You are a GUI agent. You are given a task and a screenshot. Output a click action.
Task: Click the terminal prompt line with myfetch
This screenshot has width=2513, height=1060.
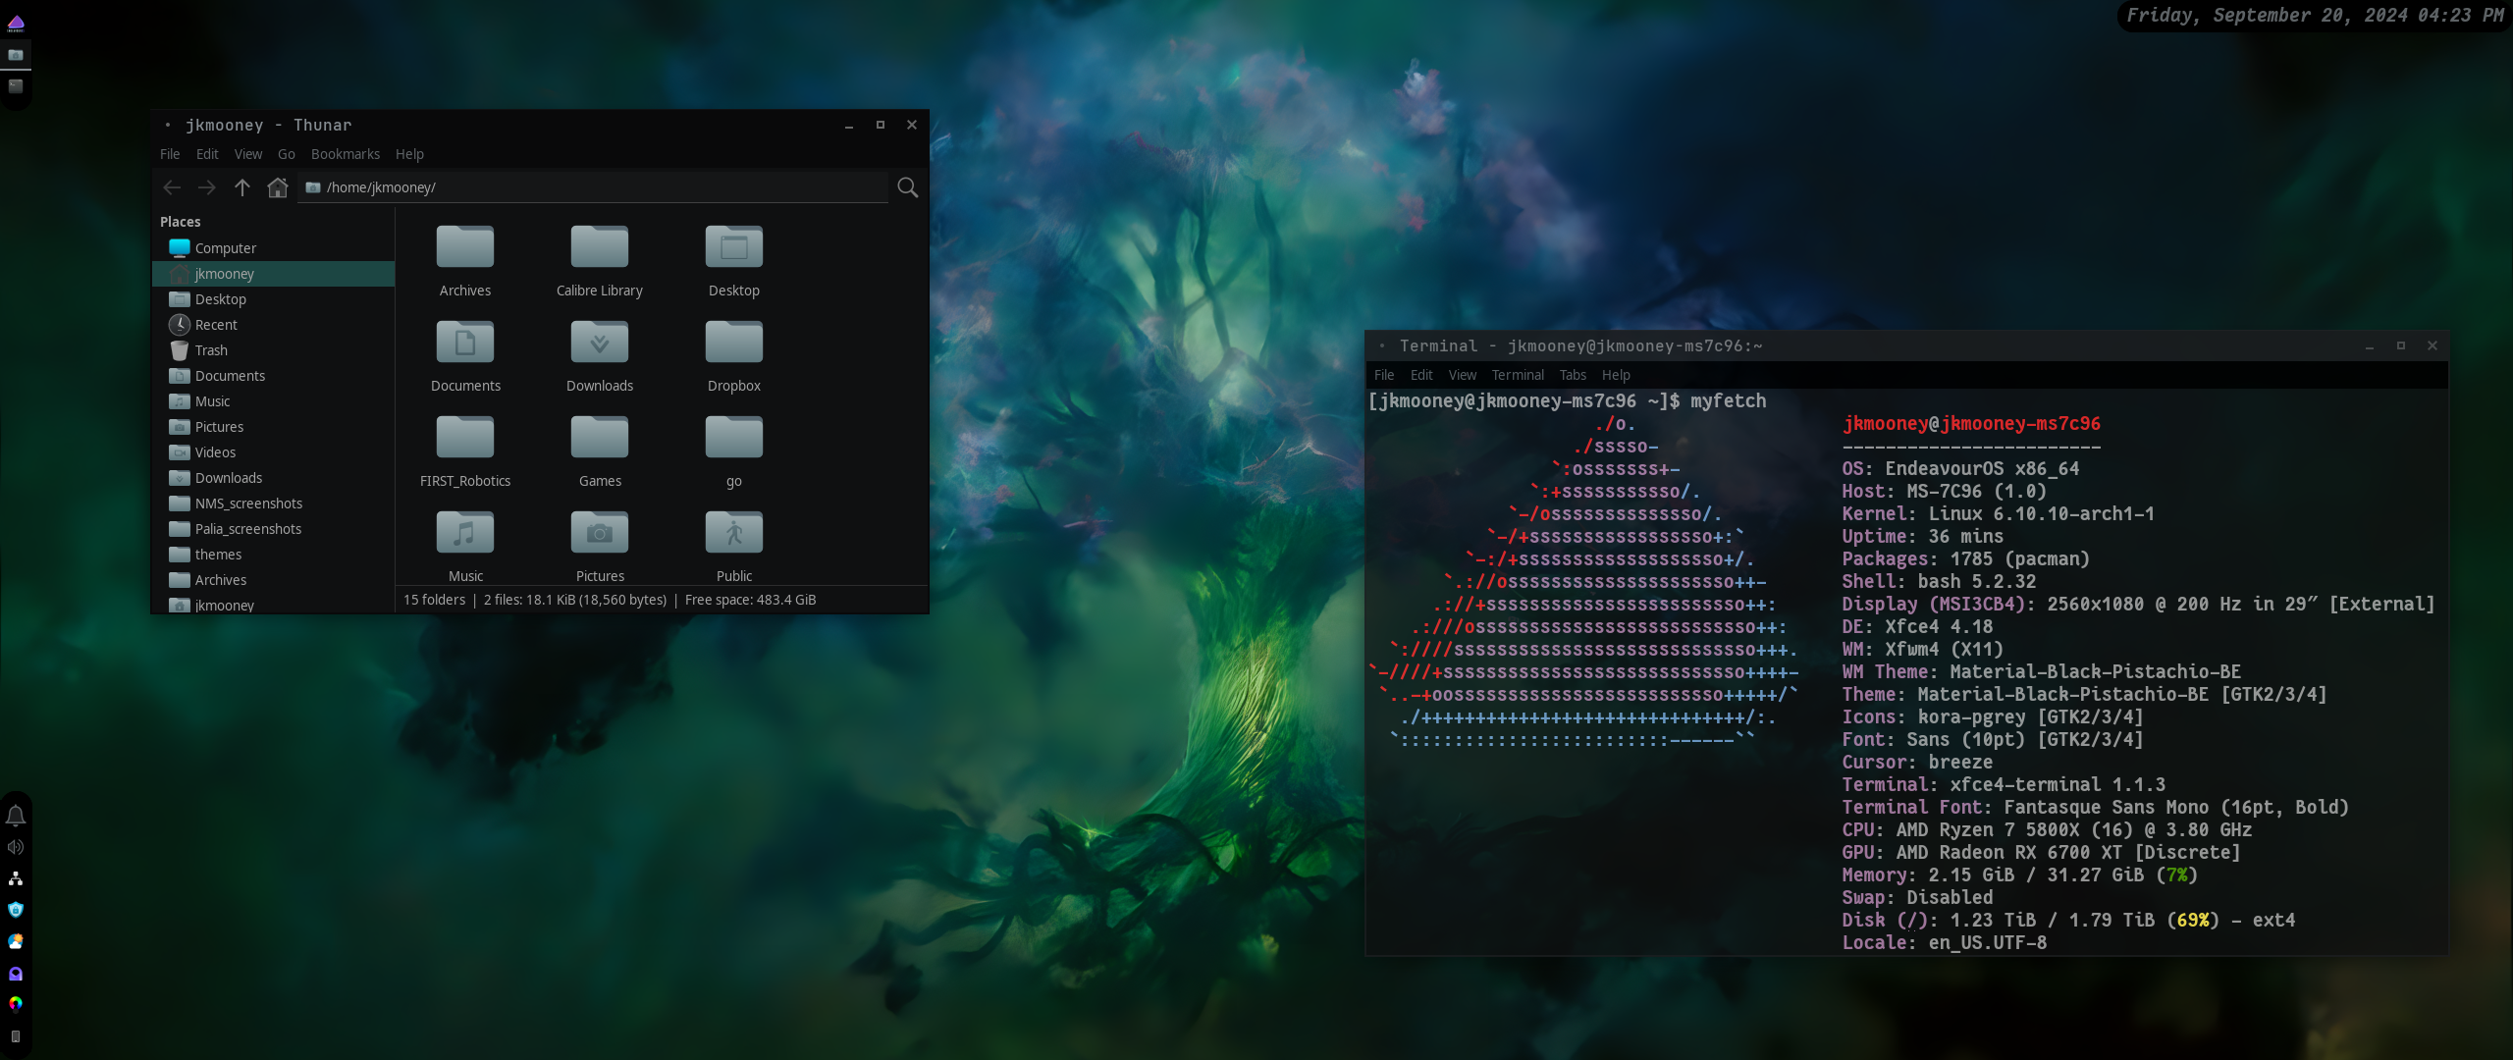(1568, 400)
